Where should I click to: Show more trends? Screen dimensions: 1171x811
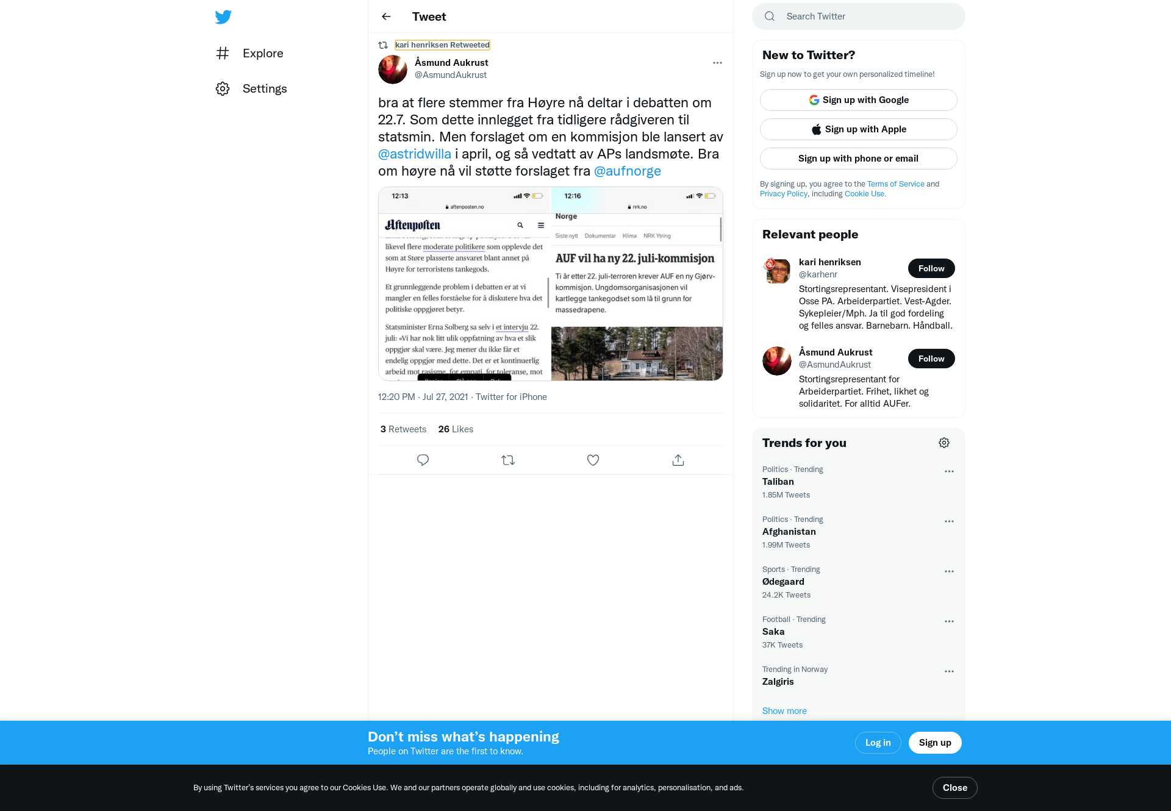(x=784, y=711)
